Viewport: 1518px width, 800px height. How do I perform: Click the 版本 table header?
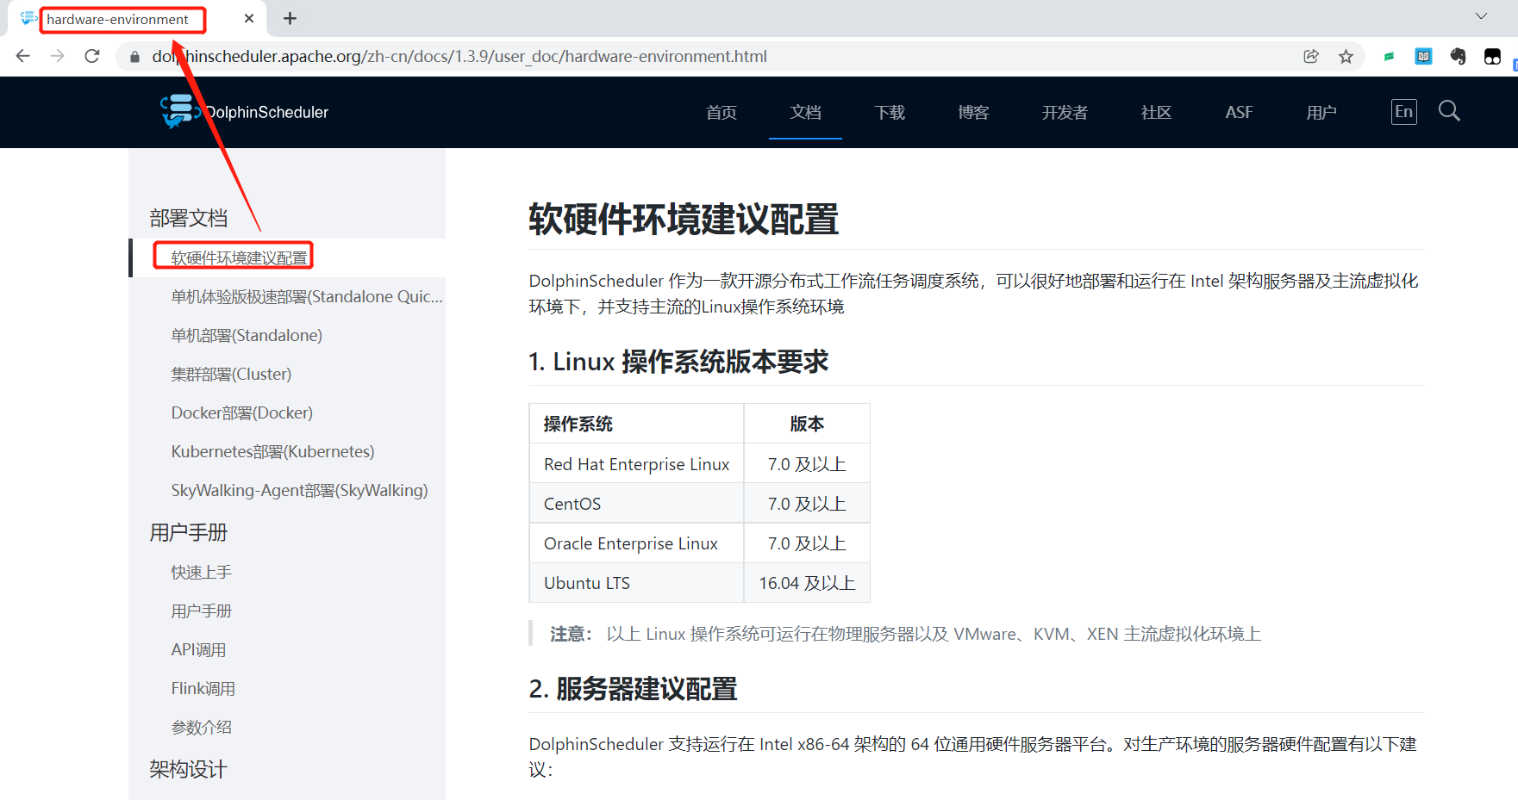pos(807,424)
